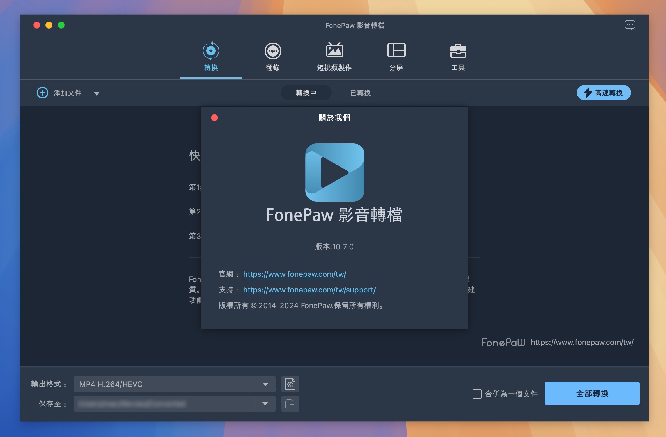Toggle the 合併為一個文件 merge checkbox
The width and height of the screenshot is (666, 437).
pyautogui.click(x=477, y=394)
